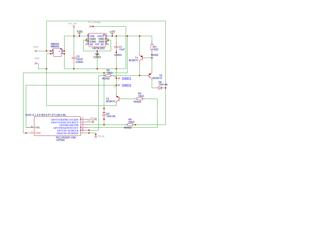Viewport: 320px width, 226px height.
Task: Select the LM78L05D part name label
Action: tap(98, 48)
